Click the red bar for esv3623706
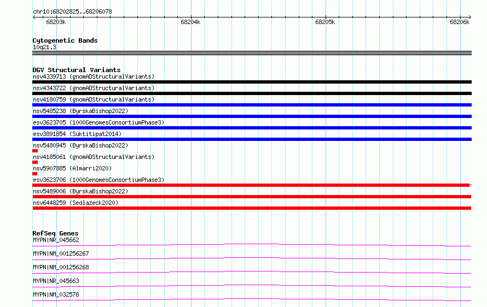 252,185
